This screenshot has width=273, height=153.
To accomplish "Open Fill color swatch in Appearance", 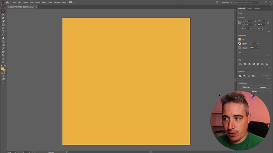I will pyautogui.click(x=240, y=40).
